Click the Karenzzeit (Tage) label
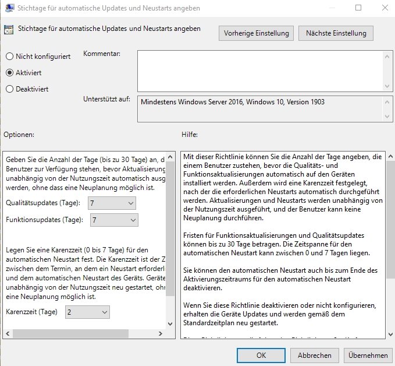Screen dimensions: 395x366 [31, 312]
